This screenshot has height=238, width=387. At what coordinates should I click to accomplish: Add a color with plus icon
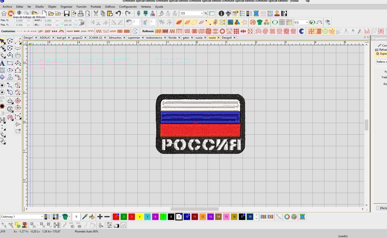(100, 217)
